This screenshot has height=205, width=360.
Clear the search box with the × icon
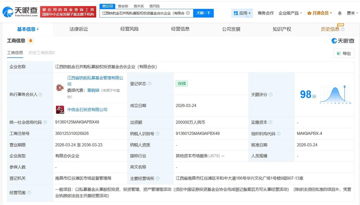188,13
